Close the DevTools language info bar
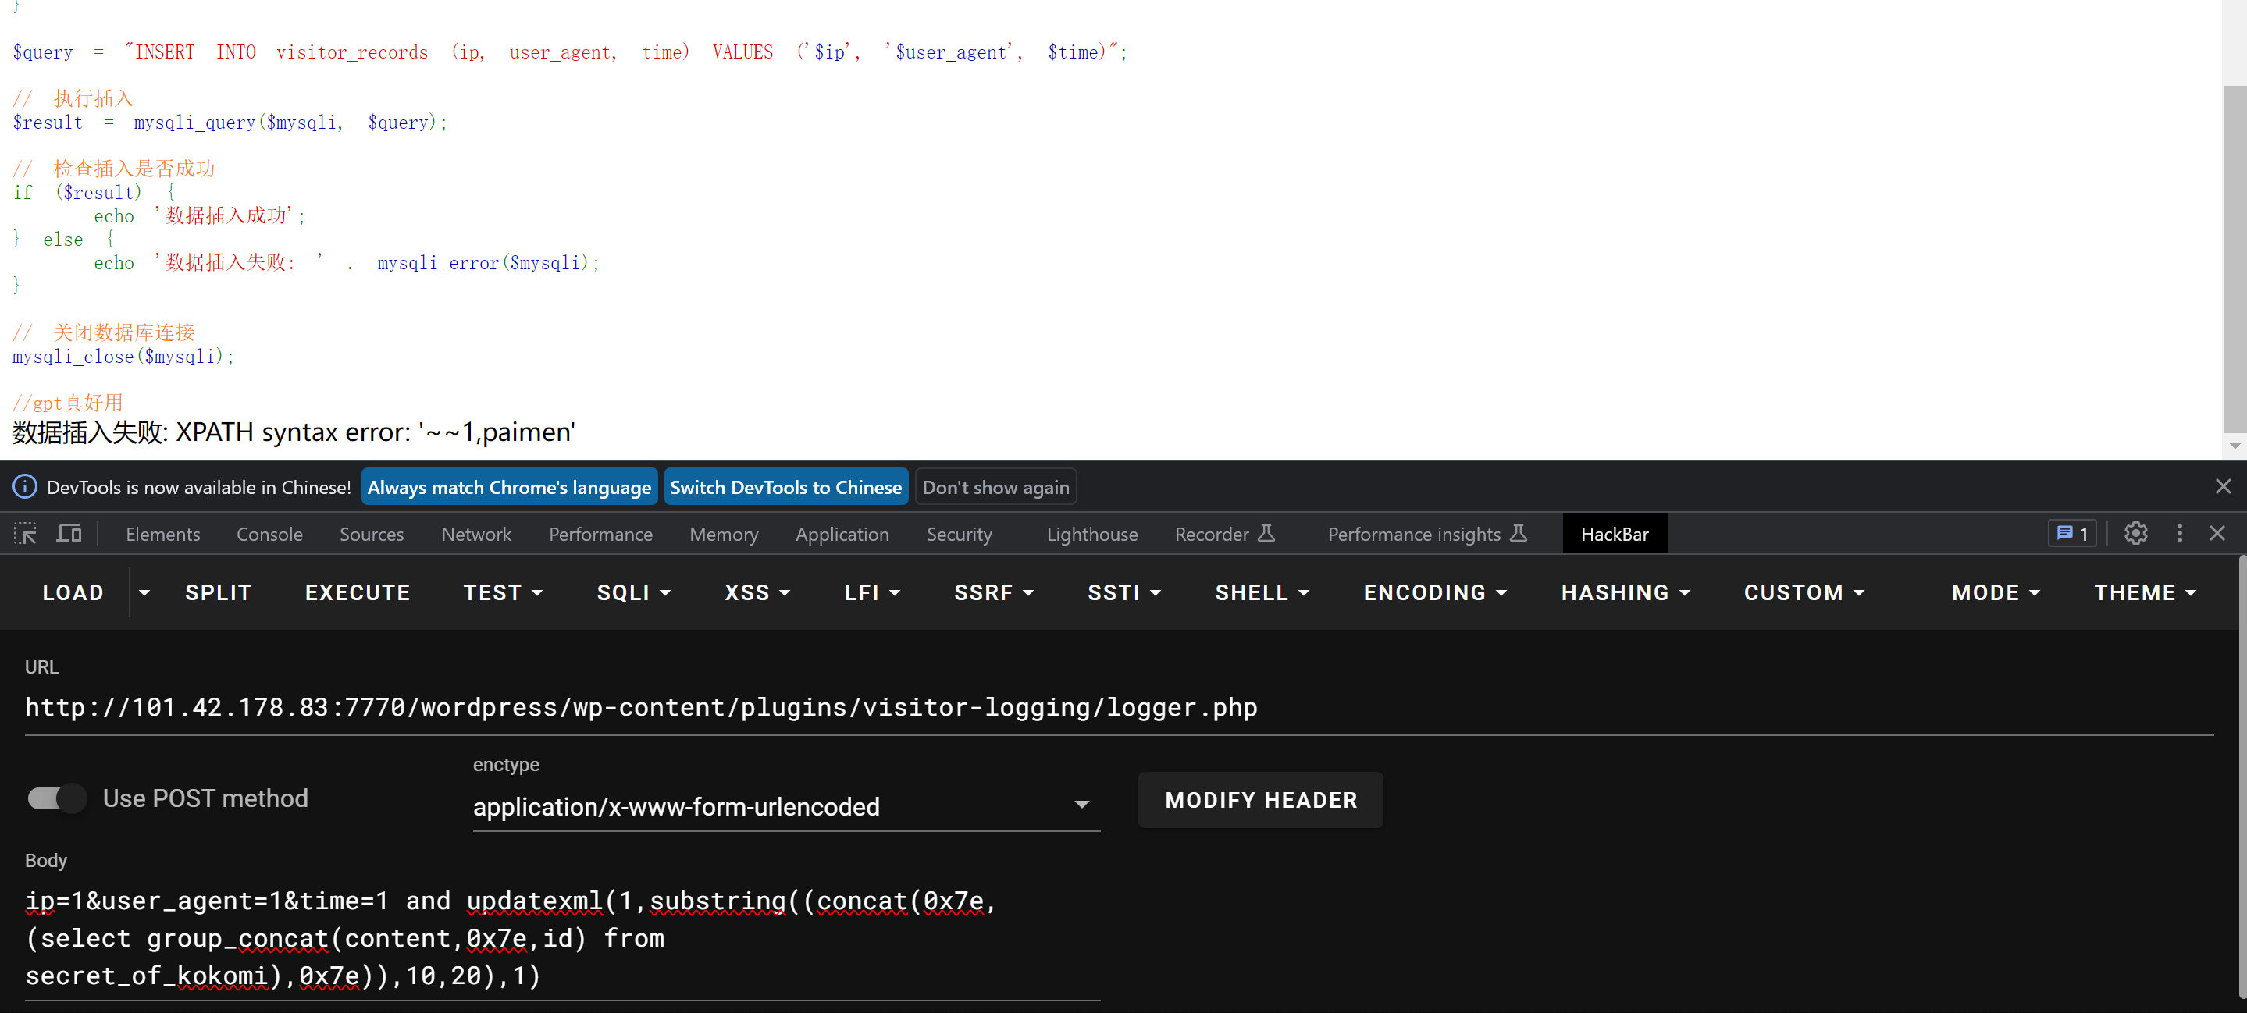The width and height of the screenshot is (2247, 1013). pos(2223,486)
